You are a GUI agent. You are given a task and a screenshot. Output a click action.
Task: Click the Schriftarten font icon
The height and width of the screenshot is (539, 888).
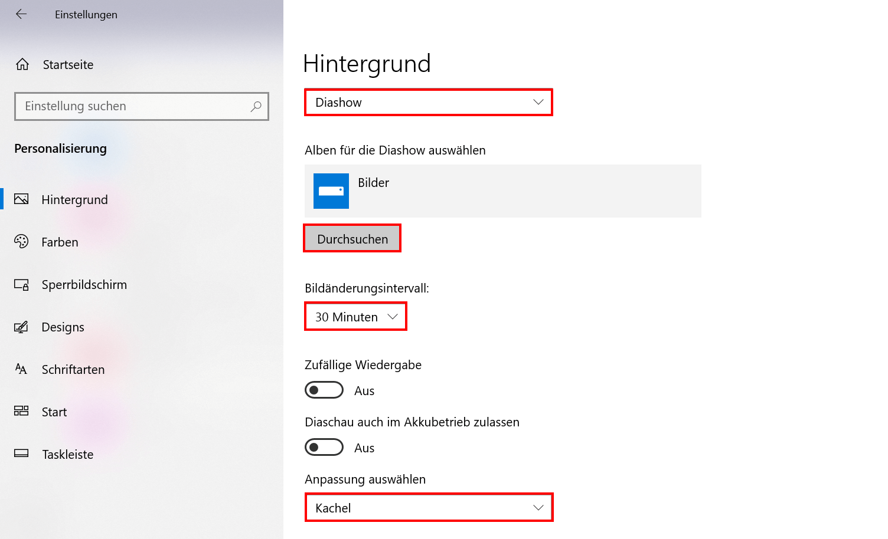(21, 369)
